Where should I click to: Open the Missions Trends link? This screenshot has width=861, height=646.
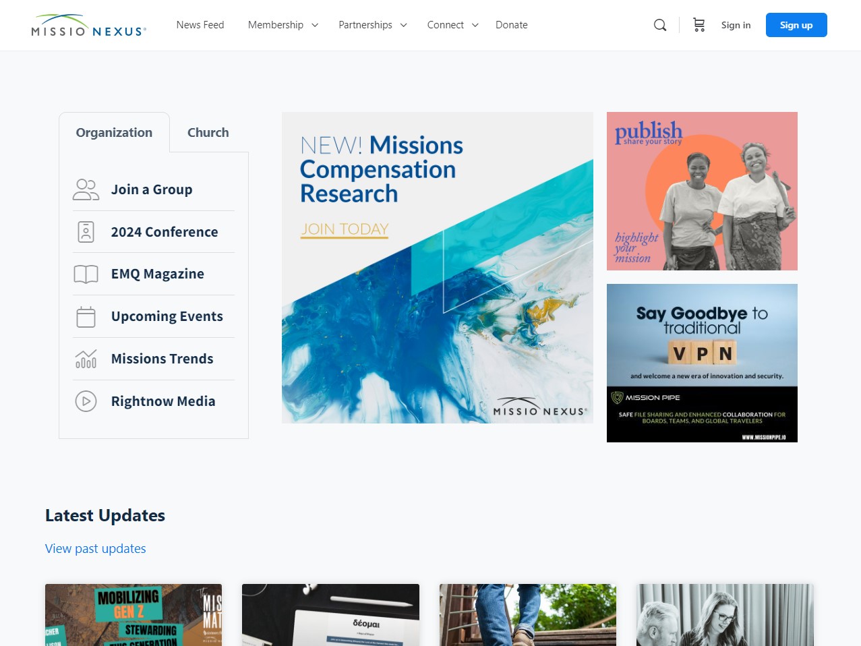click(x=162, y=359)
